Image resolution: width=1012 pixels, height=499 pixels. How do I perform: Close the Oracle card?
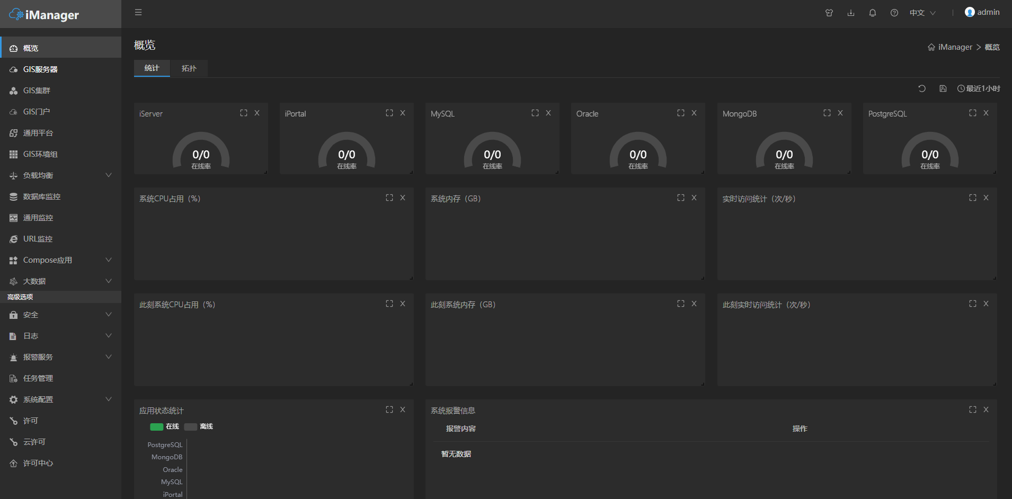(694, 113)
